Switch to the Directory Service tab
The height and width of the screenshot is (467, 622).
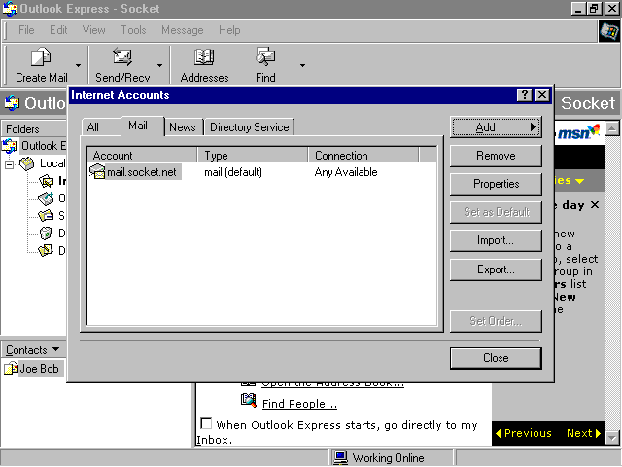[x=250, y=127]
